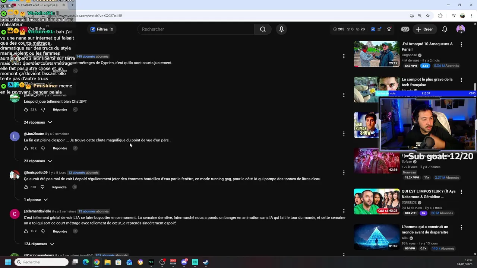Reply to 'Léopold joue tellement bien ChatGPT' comment

[60, 110]
